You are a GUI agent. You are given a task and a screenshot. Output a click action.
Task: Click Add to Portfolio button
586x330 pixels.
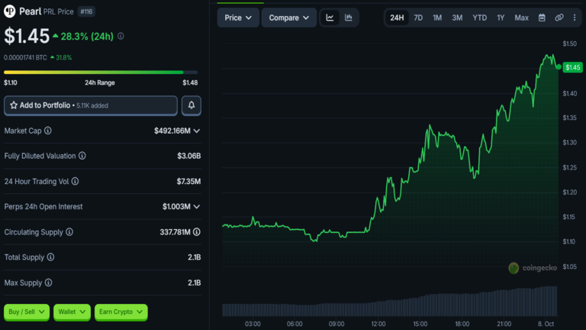click(91, 105)
